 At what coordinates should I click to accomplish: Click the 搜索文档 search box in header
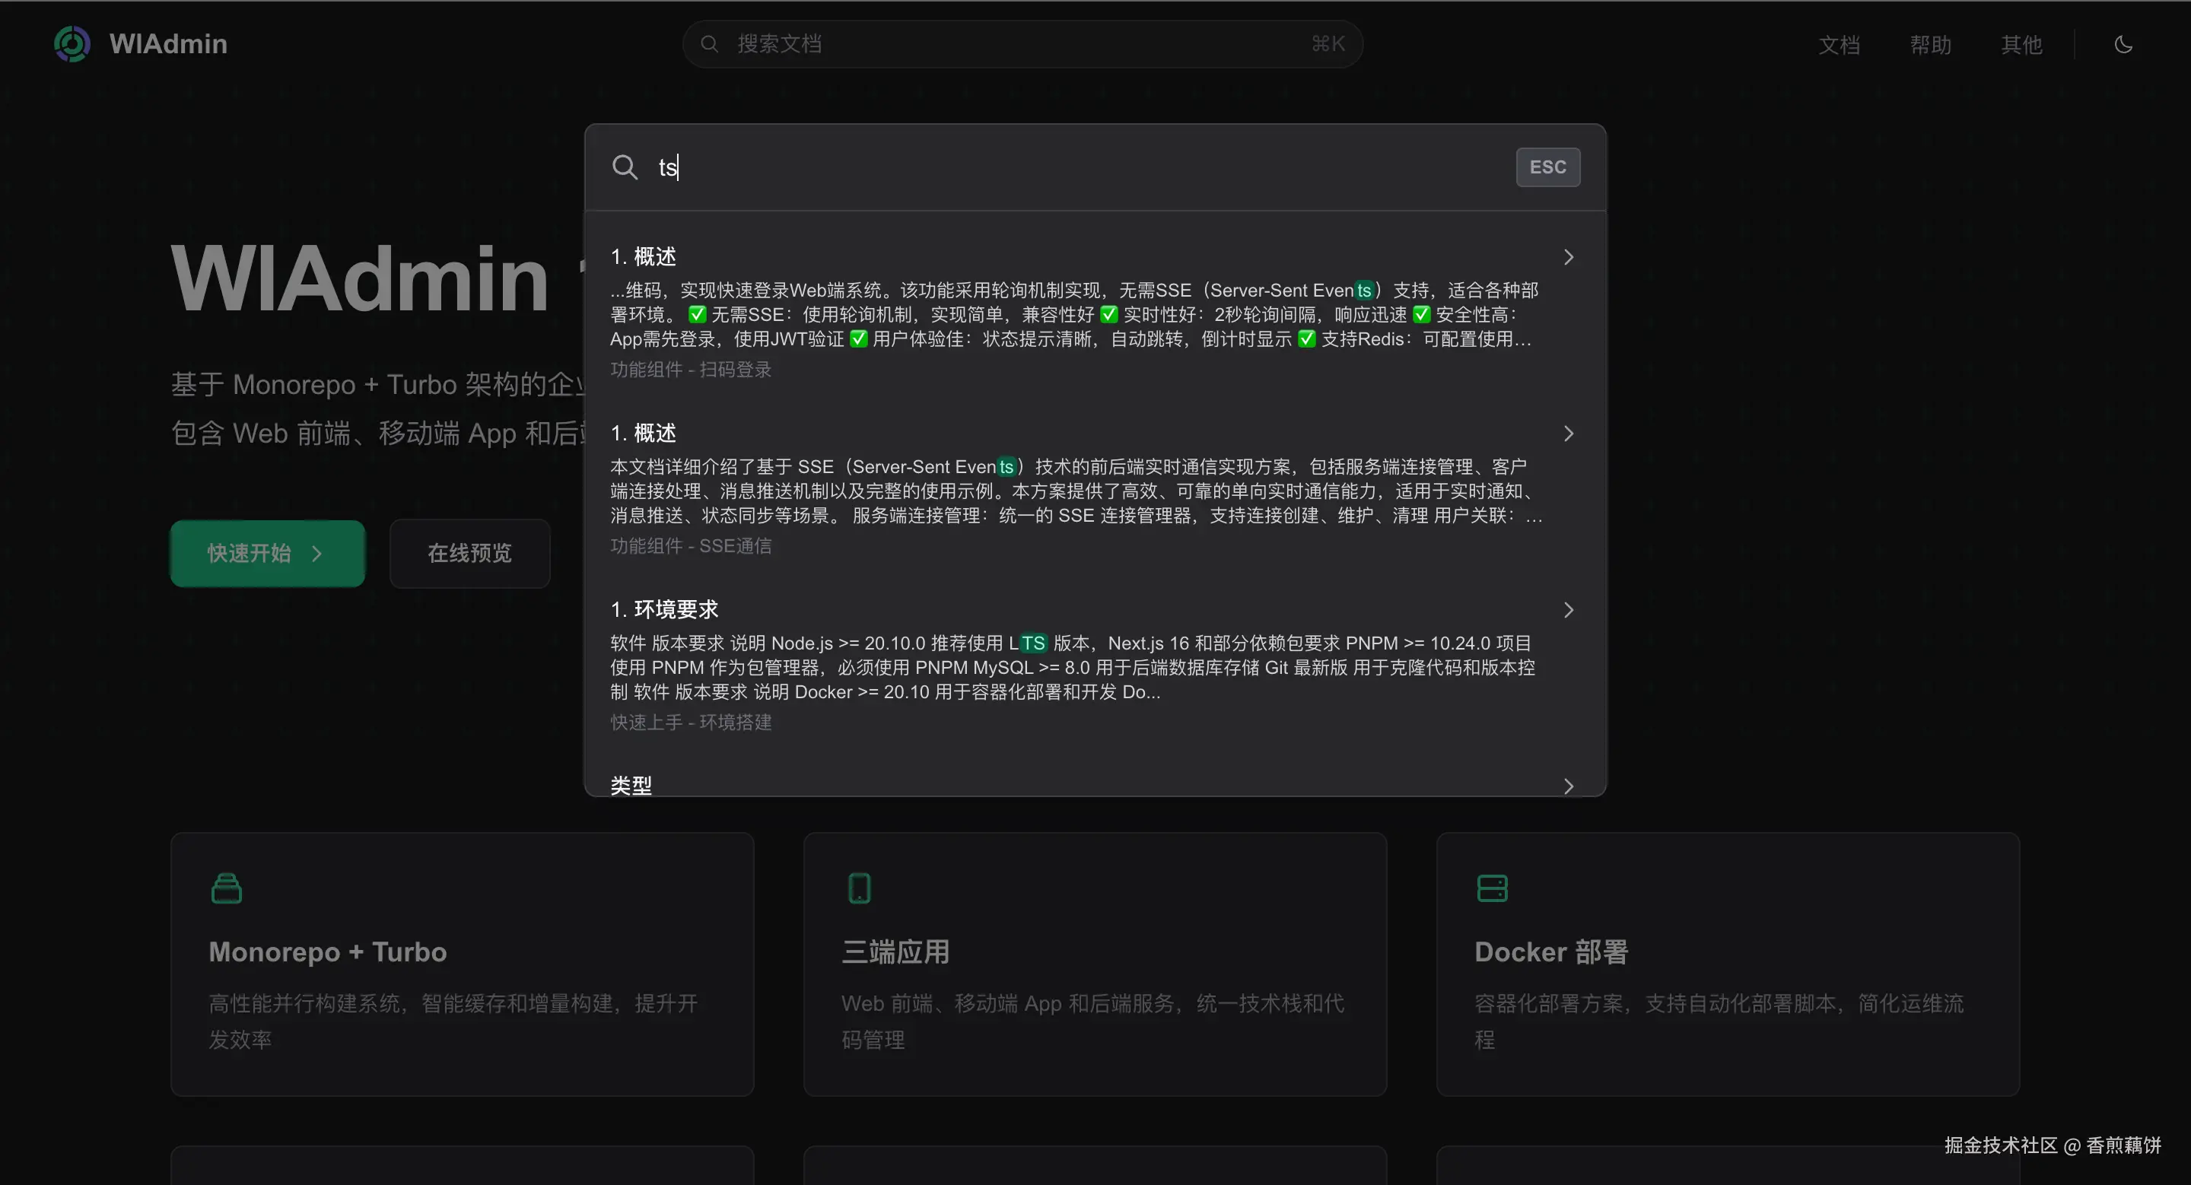tap(1022, 44)
